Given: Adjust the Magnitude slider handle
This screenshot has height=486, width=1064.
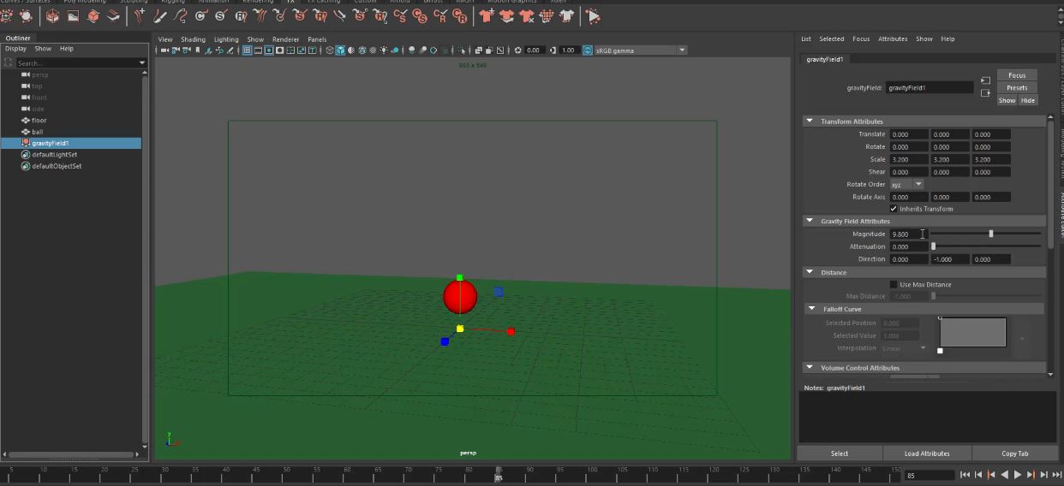Looking at the screenshot, I should [991, 234].
